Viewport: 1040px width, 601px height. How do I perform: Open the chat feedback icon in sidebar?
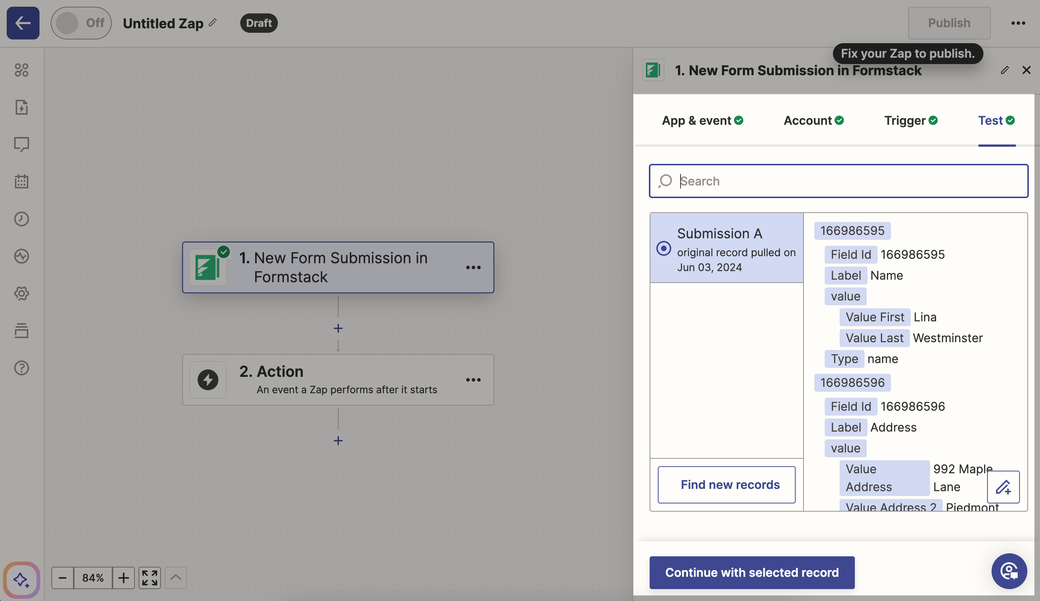[x=22, y=144]
